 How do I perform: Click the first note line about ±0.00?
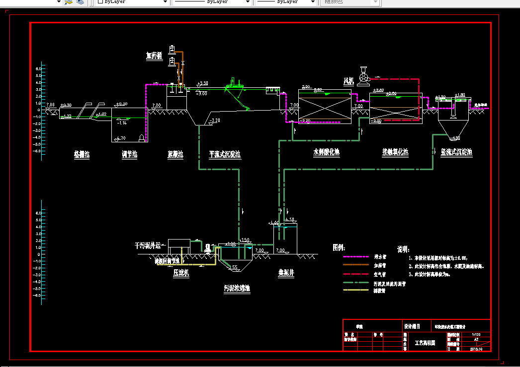click(438, 258)
